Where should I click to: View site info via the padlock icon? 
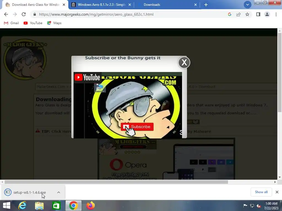point(35,14)
